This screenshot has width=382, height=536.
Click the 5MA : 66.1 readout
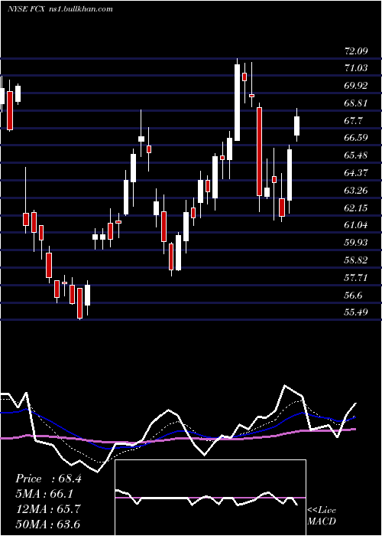pyautogui.click(x=44, y=494)
